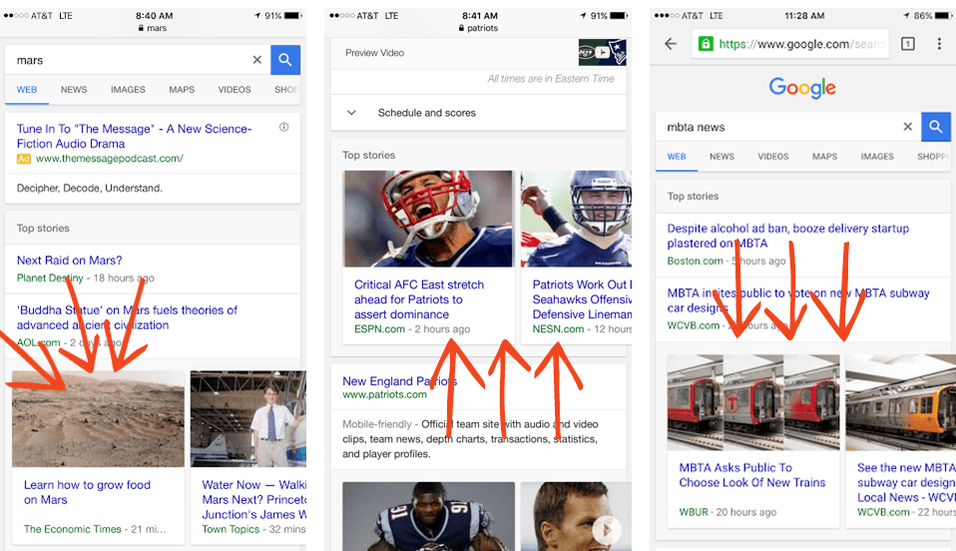Tap the blue search button beside 'mars'

285,60
